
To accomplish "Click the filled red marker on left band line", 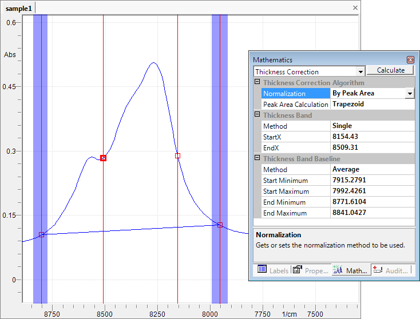I will (104, 158).
